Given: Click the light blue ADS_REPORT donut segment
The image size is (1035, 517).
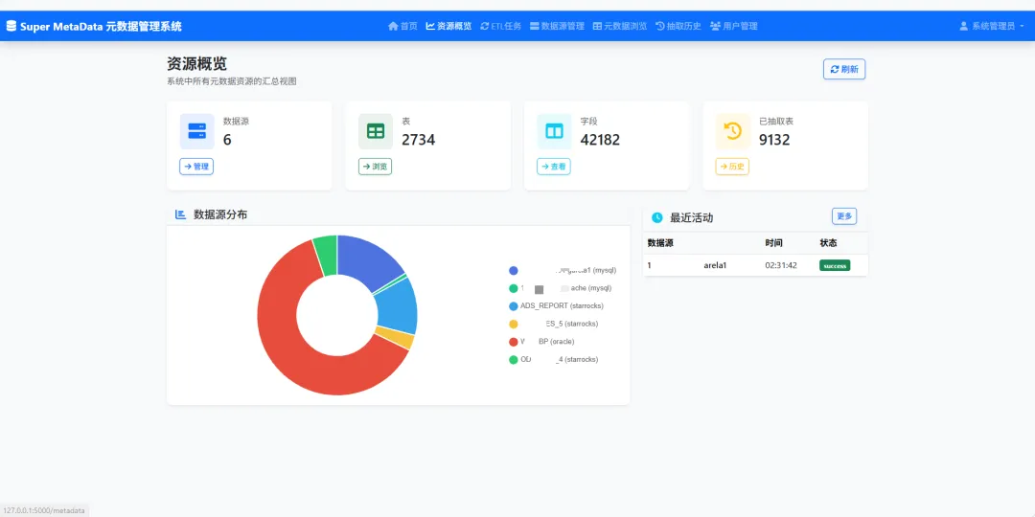Looking at the screenshot, I should [x=399, y=304].
